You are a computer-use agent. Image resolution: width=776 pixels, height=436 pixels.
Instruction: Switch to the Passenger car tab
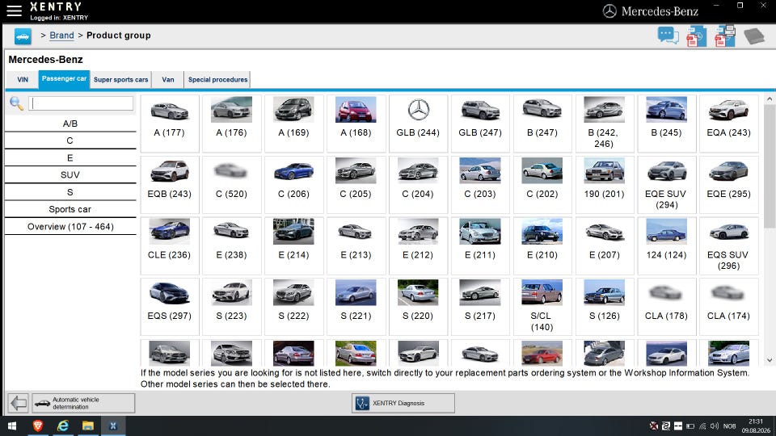(65, 79)
